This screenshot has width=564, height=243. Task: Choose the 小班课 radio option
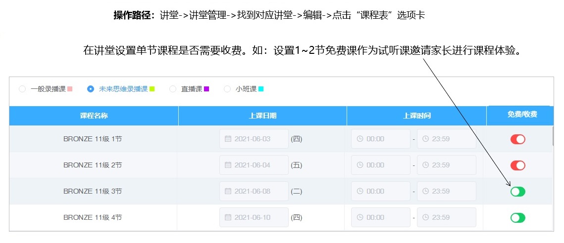coord(227,89)
